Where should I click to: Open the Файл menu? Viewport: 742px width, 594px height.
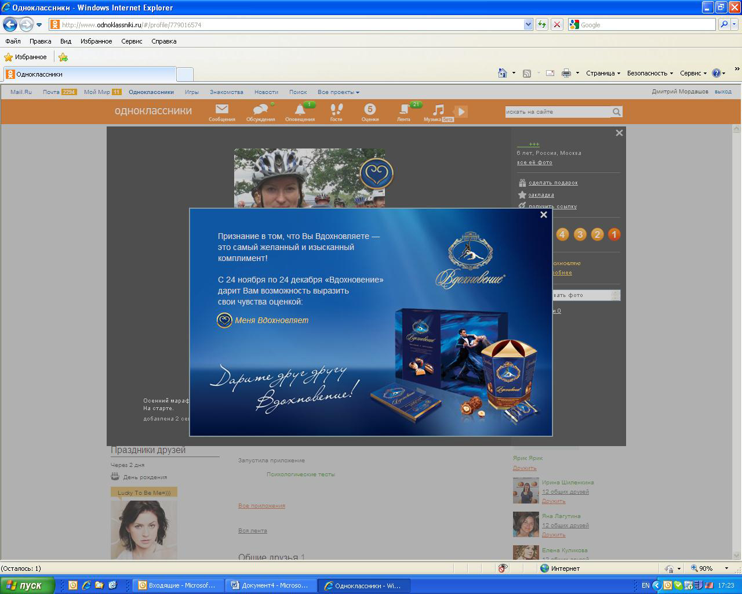(13, 41)
